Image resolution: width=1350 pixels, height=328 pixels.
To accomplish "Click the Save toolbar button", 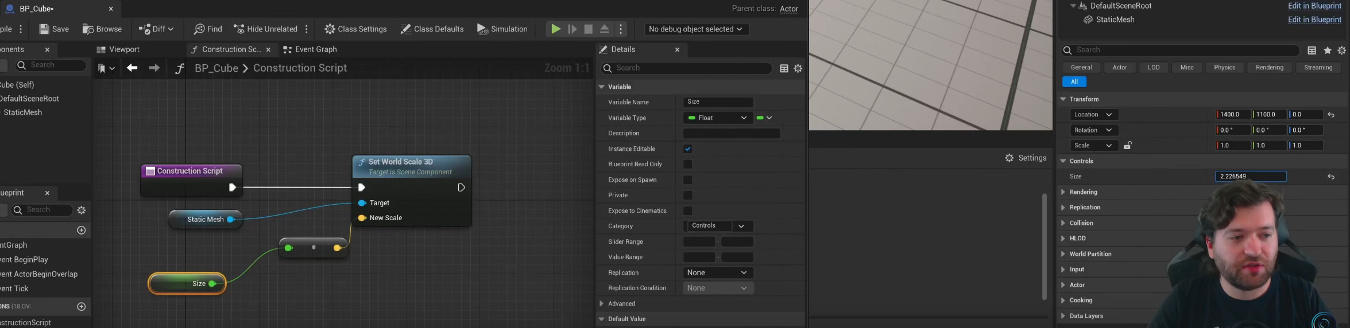I will pyautogui.click(x=54, y=29).
